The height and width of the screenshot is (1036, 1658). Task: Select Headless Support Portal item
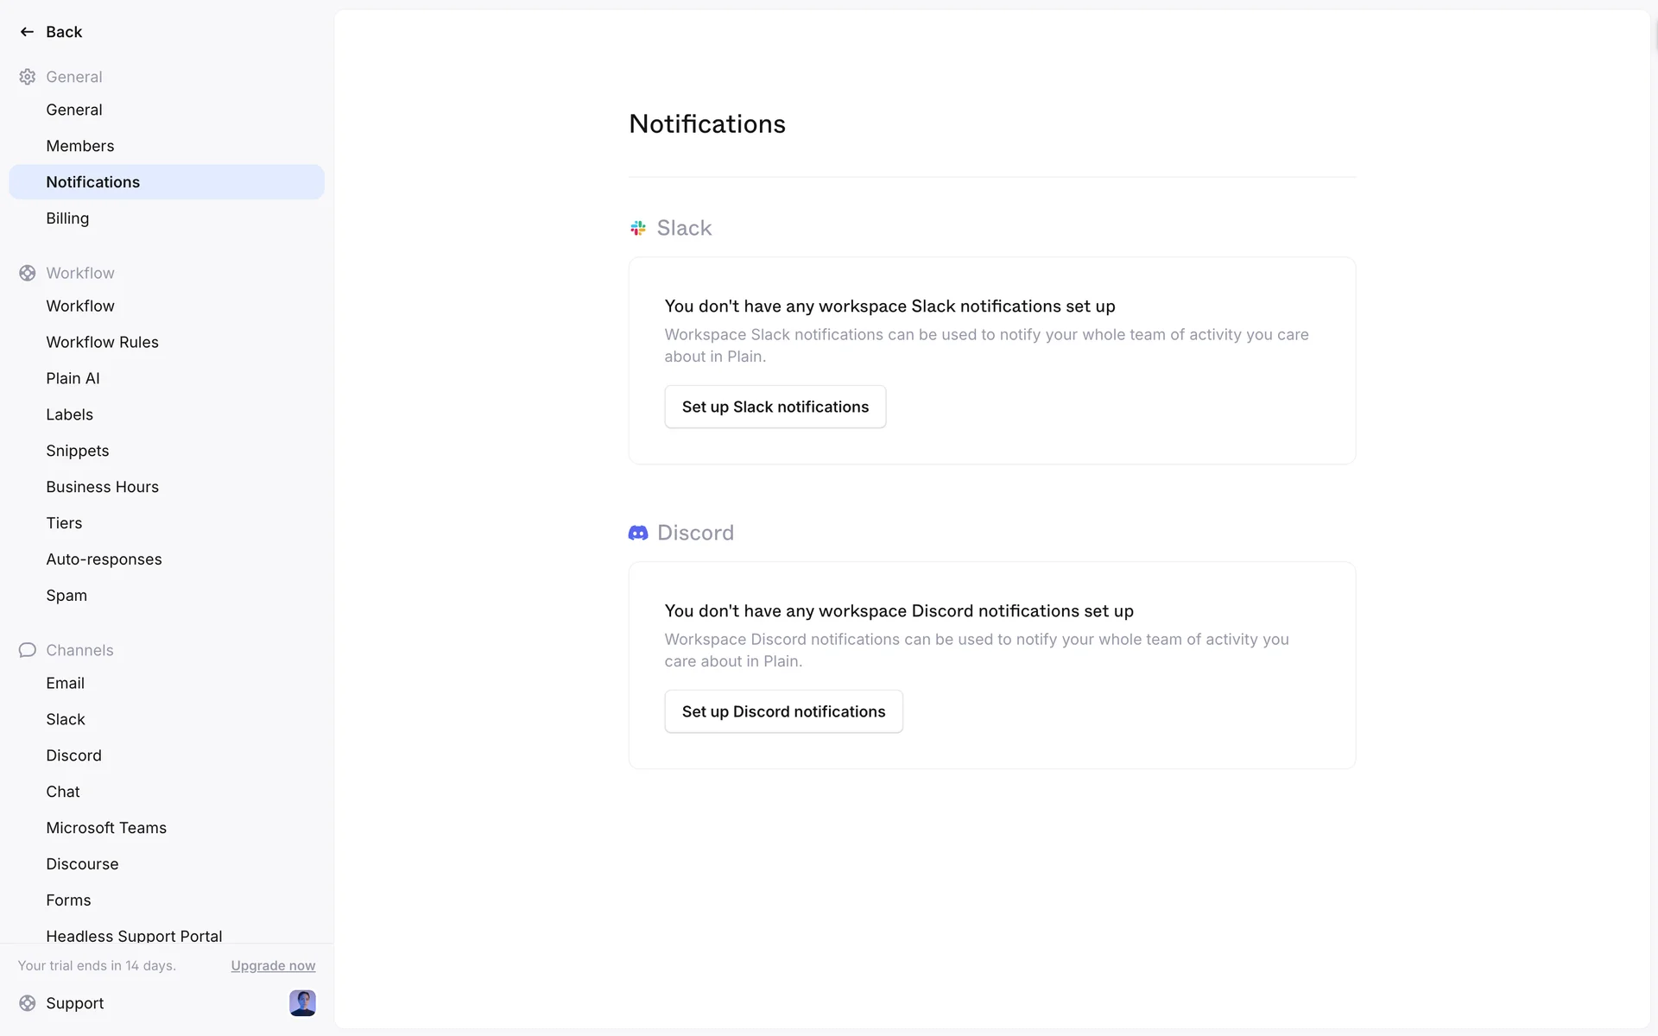(134, 935)
